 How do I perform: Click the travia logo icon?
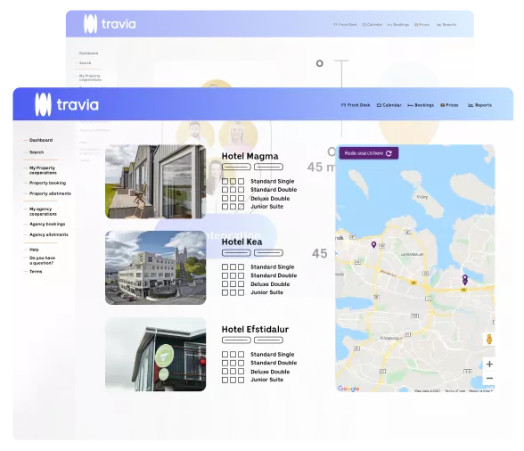tap(43, 104)
